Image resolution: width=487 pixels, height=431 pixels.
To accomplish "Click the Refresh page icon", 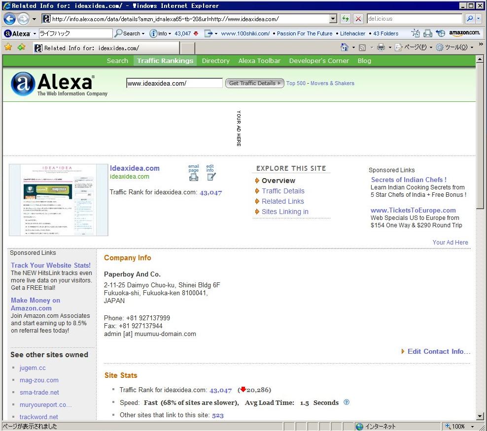I will point(345,19).
